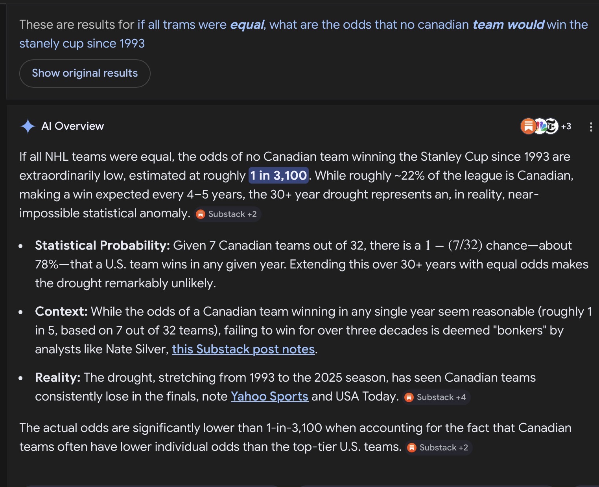Click the highlighted '1 in 3,100' text

pyautogui.click(x=278, y=175)
